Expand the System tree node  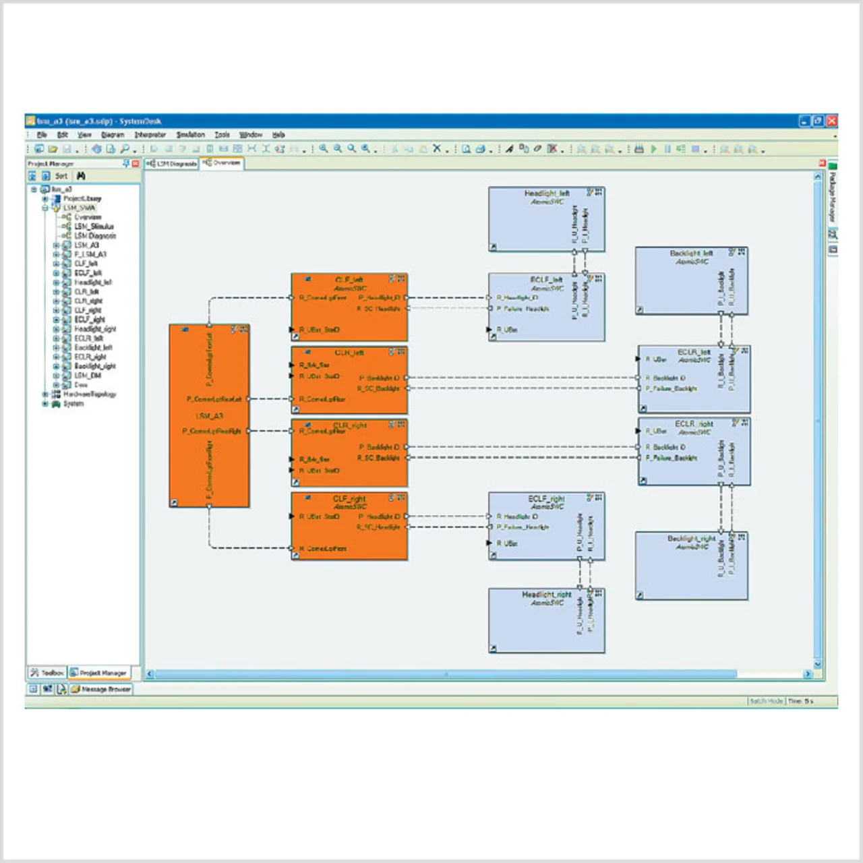[x=45, y=404]
